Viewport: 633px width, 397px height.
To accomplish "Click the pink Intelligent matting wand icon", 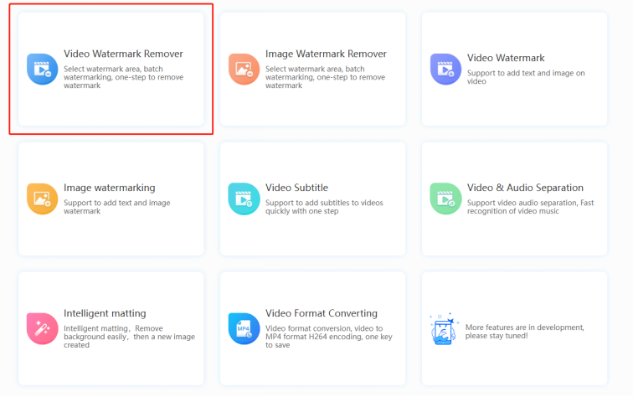I will coord(43,328).
